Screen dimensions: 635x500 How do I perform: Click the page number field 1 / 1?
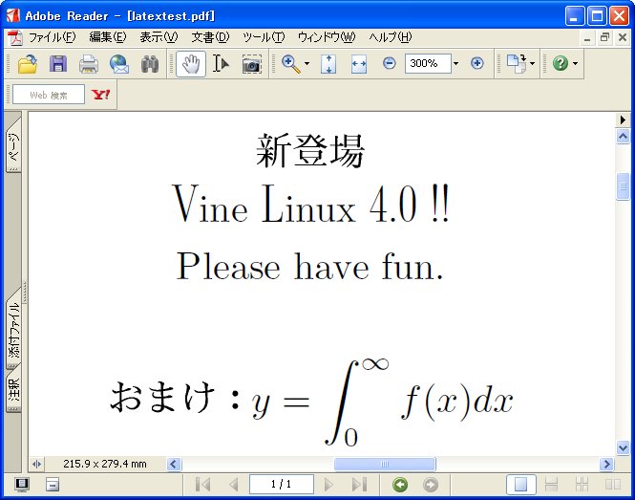click(x=282, y=484)
